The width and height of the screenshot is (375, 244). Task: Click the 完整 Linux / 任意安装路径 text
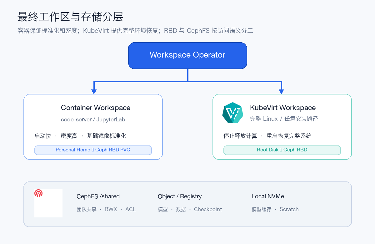284,119
